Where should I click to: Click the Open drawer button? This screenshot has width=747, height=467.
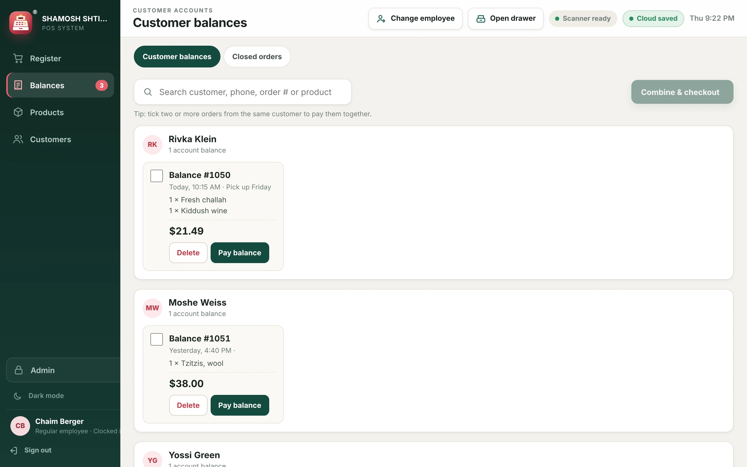point(506,18)
